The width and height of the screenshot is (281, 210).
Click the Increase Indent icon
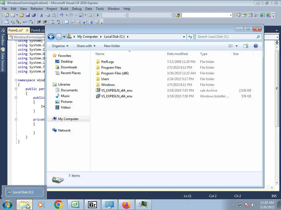[x=45, y=22]
